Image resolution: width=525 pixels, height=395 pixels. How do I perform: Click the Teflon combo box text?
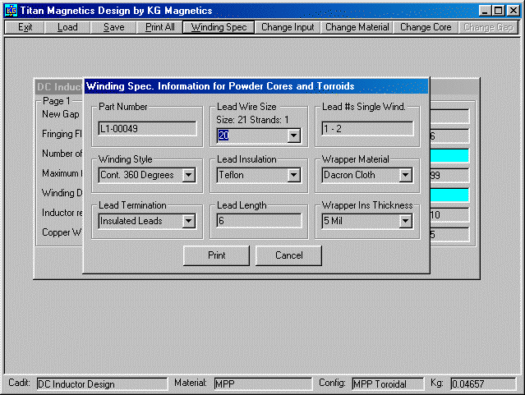click(x=231, y=175)
